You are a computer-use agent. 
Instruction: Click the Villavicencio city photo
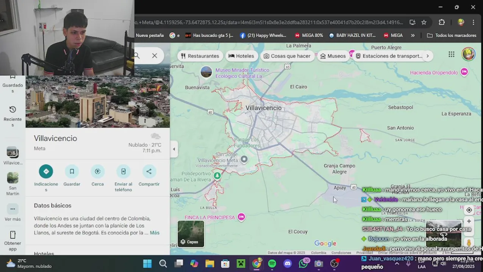click(x=98, y=101)
